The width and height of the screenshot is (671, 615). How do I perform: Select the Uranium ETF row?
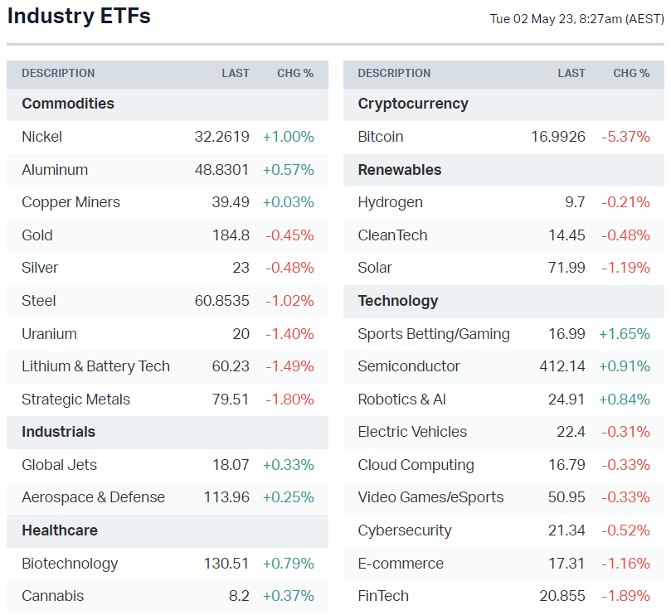pos(49,334)
